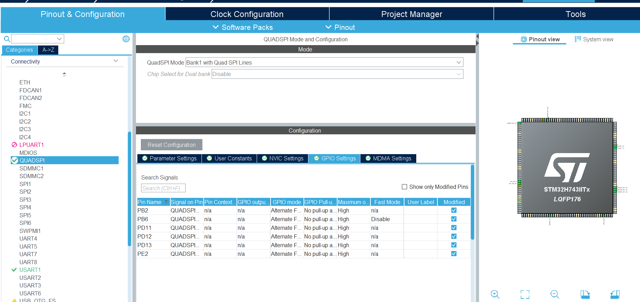This screenshot has height=302, width=640.
Task: Click the search magnifier icon in sidebar
Action: click(x=7, y=39)
